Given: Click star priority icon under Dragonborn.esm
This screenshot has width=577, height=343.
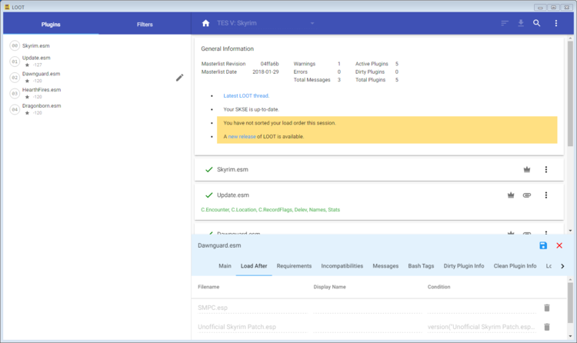Looking at the screenshot, I should (x=27, y=113).
